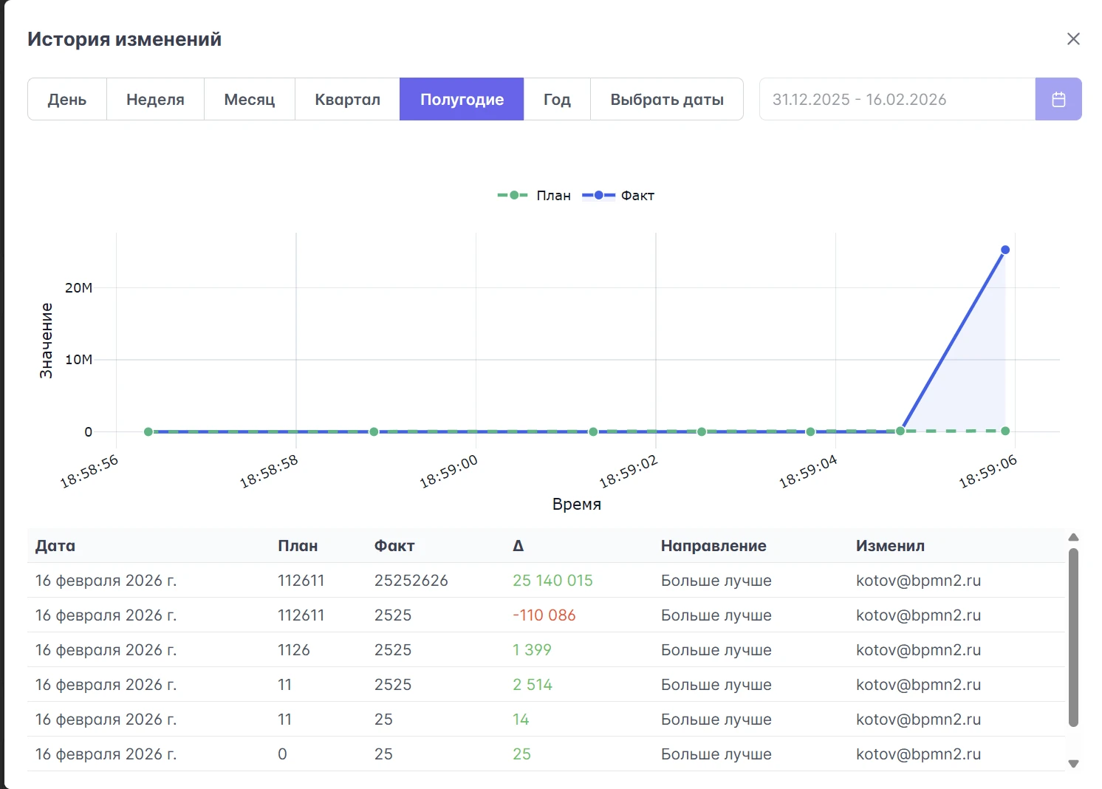Show history for Год period
1102x789 pixels.
click(557, 99)
